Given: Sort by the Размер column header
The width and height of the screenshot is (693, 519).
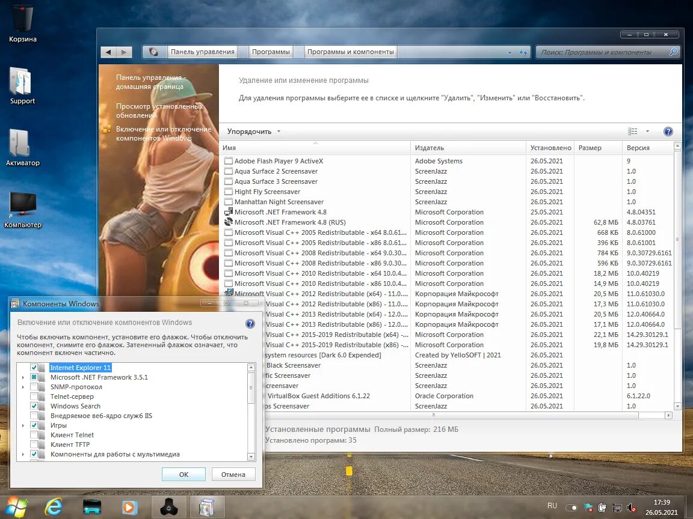Looking at the screenshot, I should [x=598, y=148].
